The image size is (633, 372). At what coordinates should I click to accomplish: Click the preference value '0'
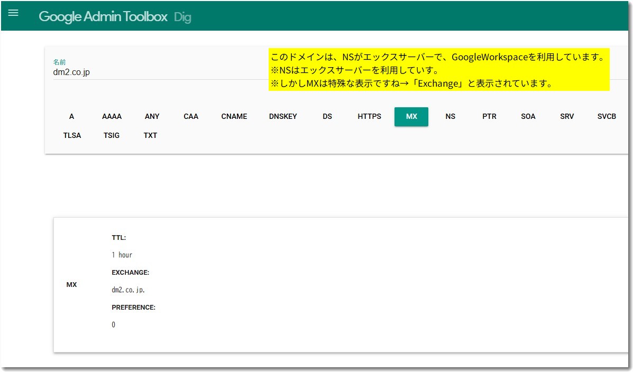(114, 324)
